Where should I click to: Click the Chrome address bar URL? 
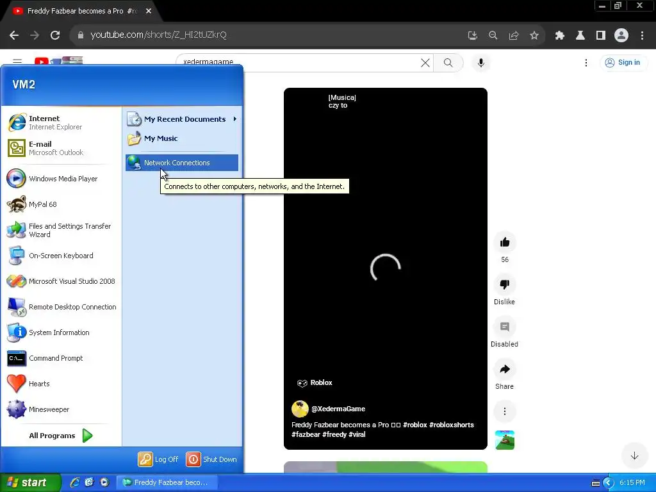coord(159,35)
